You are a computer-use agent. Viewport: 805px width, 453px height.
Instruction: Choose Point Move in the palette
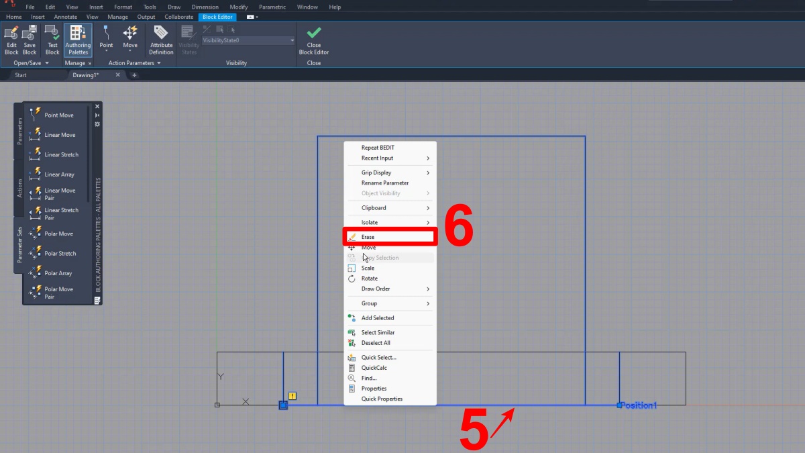click(x=58, y=115)
